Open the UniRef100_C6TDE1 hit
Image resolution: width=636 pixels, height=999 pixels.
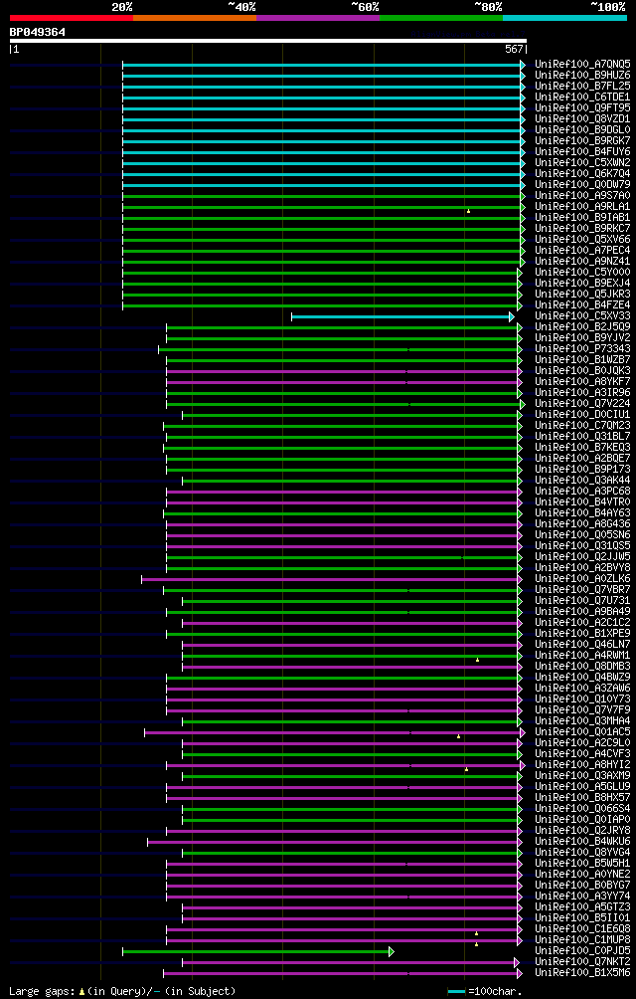pos(582,97)
